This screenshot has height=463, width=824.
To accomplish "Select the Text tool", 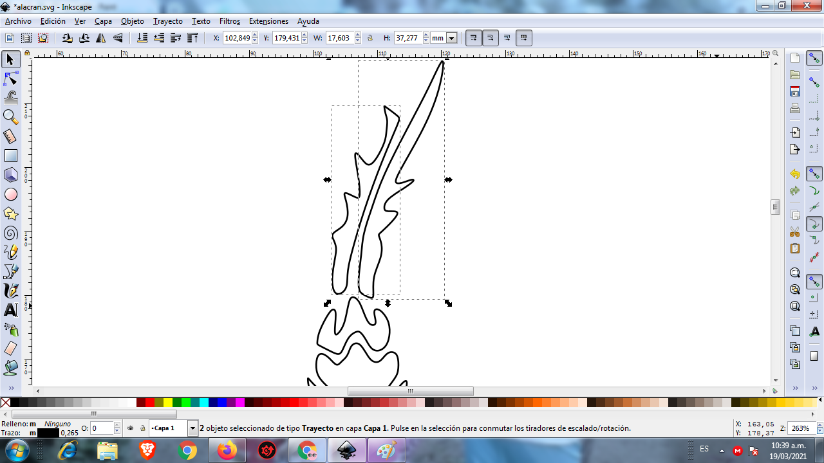I will (10, 310).
